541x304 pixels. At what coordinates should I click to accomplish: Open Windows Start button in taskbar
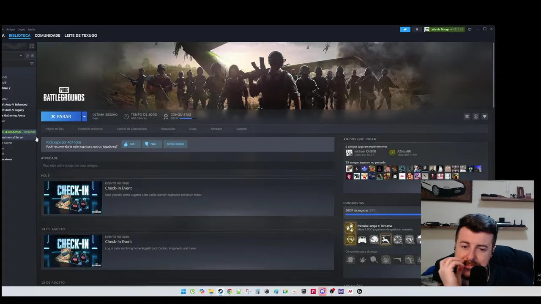[183, 291]
